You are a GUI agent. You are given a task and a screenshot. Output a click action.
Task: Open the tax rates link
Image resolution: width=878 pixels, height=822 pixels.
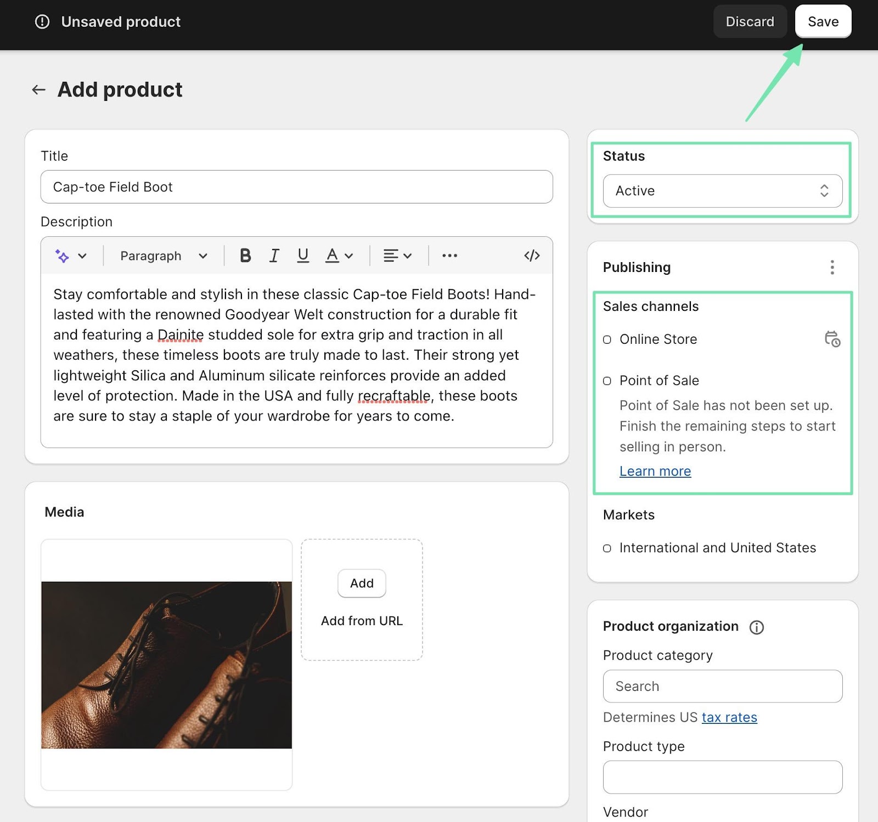[729, 717]
